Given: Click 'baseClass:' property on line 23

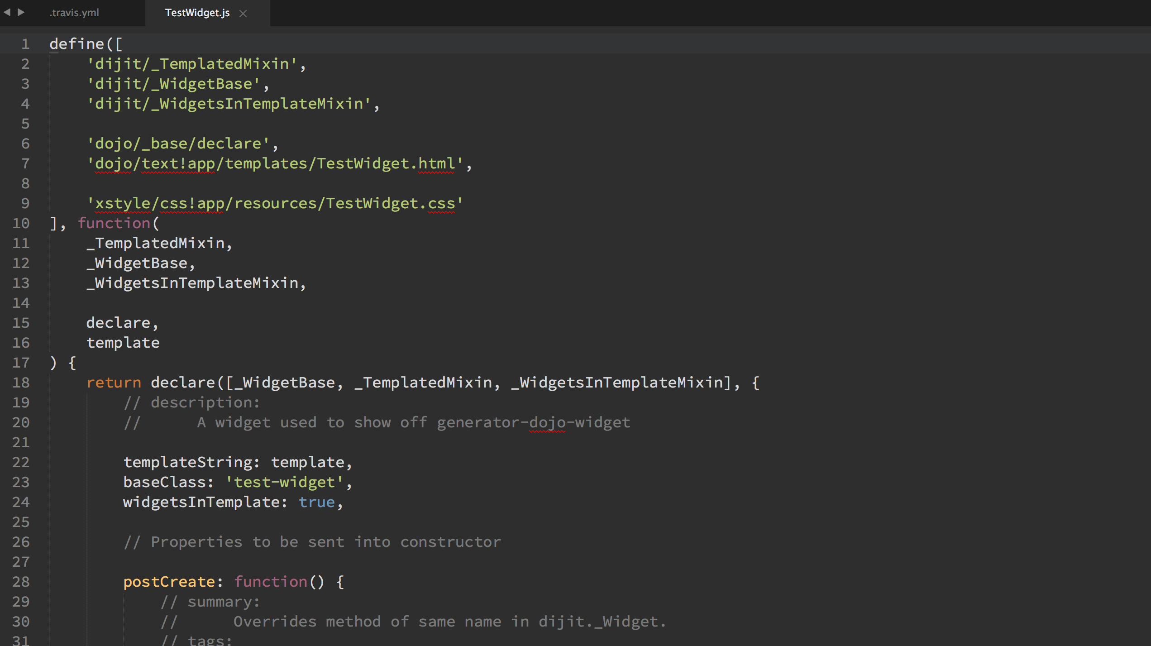Looking at the screenshot, I should point(168,482).
